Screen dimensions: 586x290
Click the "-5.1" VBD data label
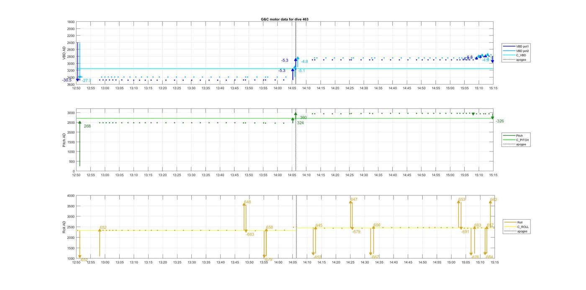pyautogui.click(x=301, y=71)
